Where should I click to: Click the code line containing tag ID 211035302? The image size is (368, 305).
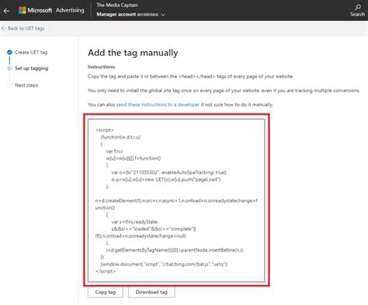pos(169,173)
